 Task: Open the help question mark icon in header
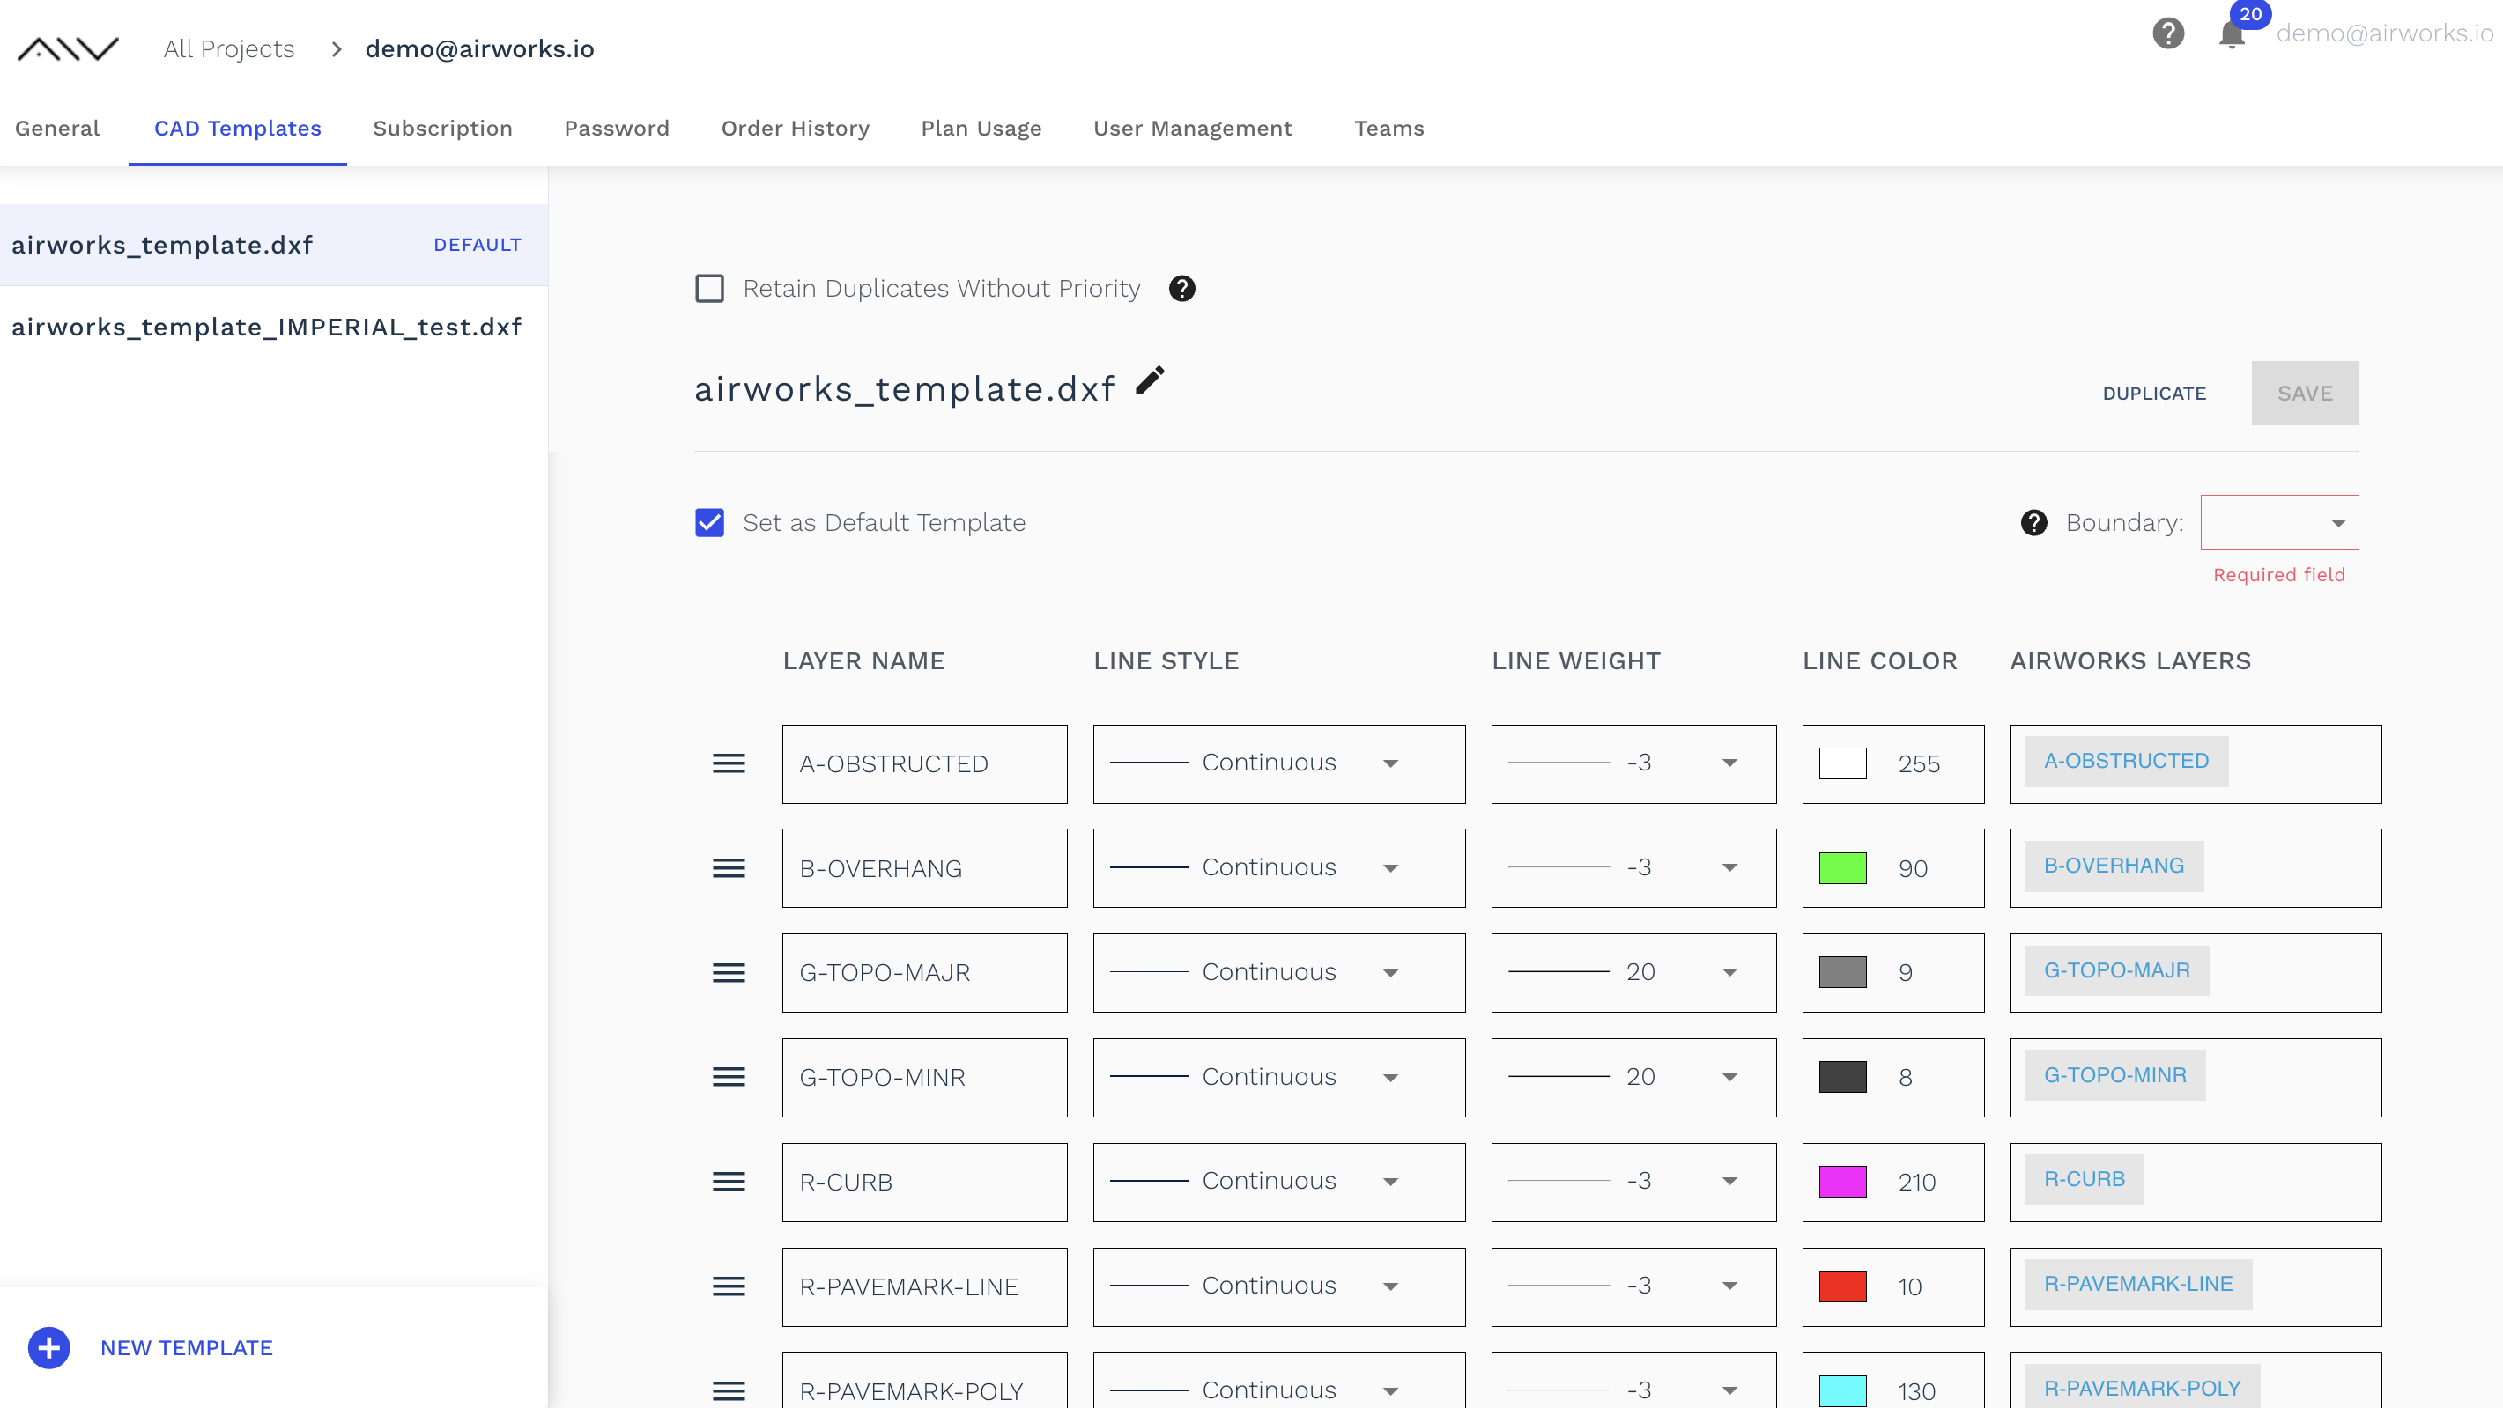(2168, 33)
